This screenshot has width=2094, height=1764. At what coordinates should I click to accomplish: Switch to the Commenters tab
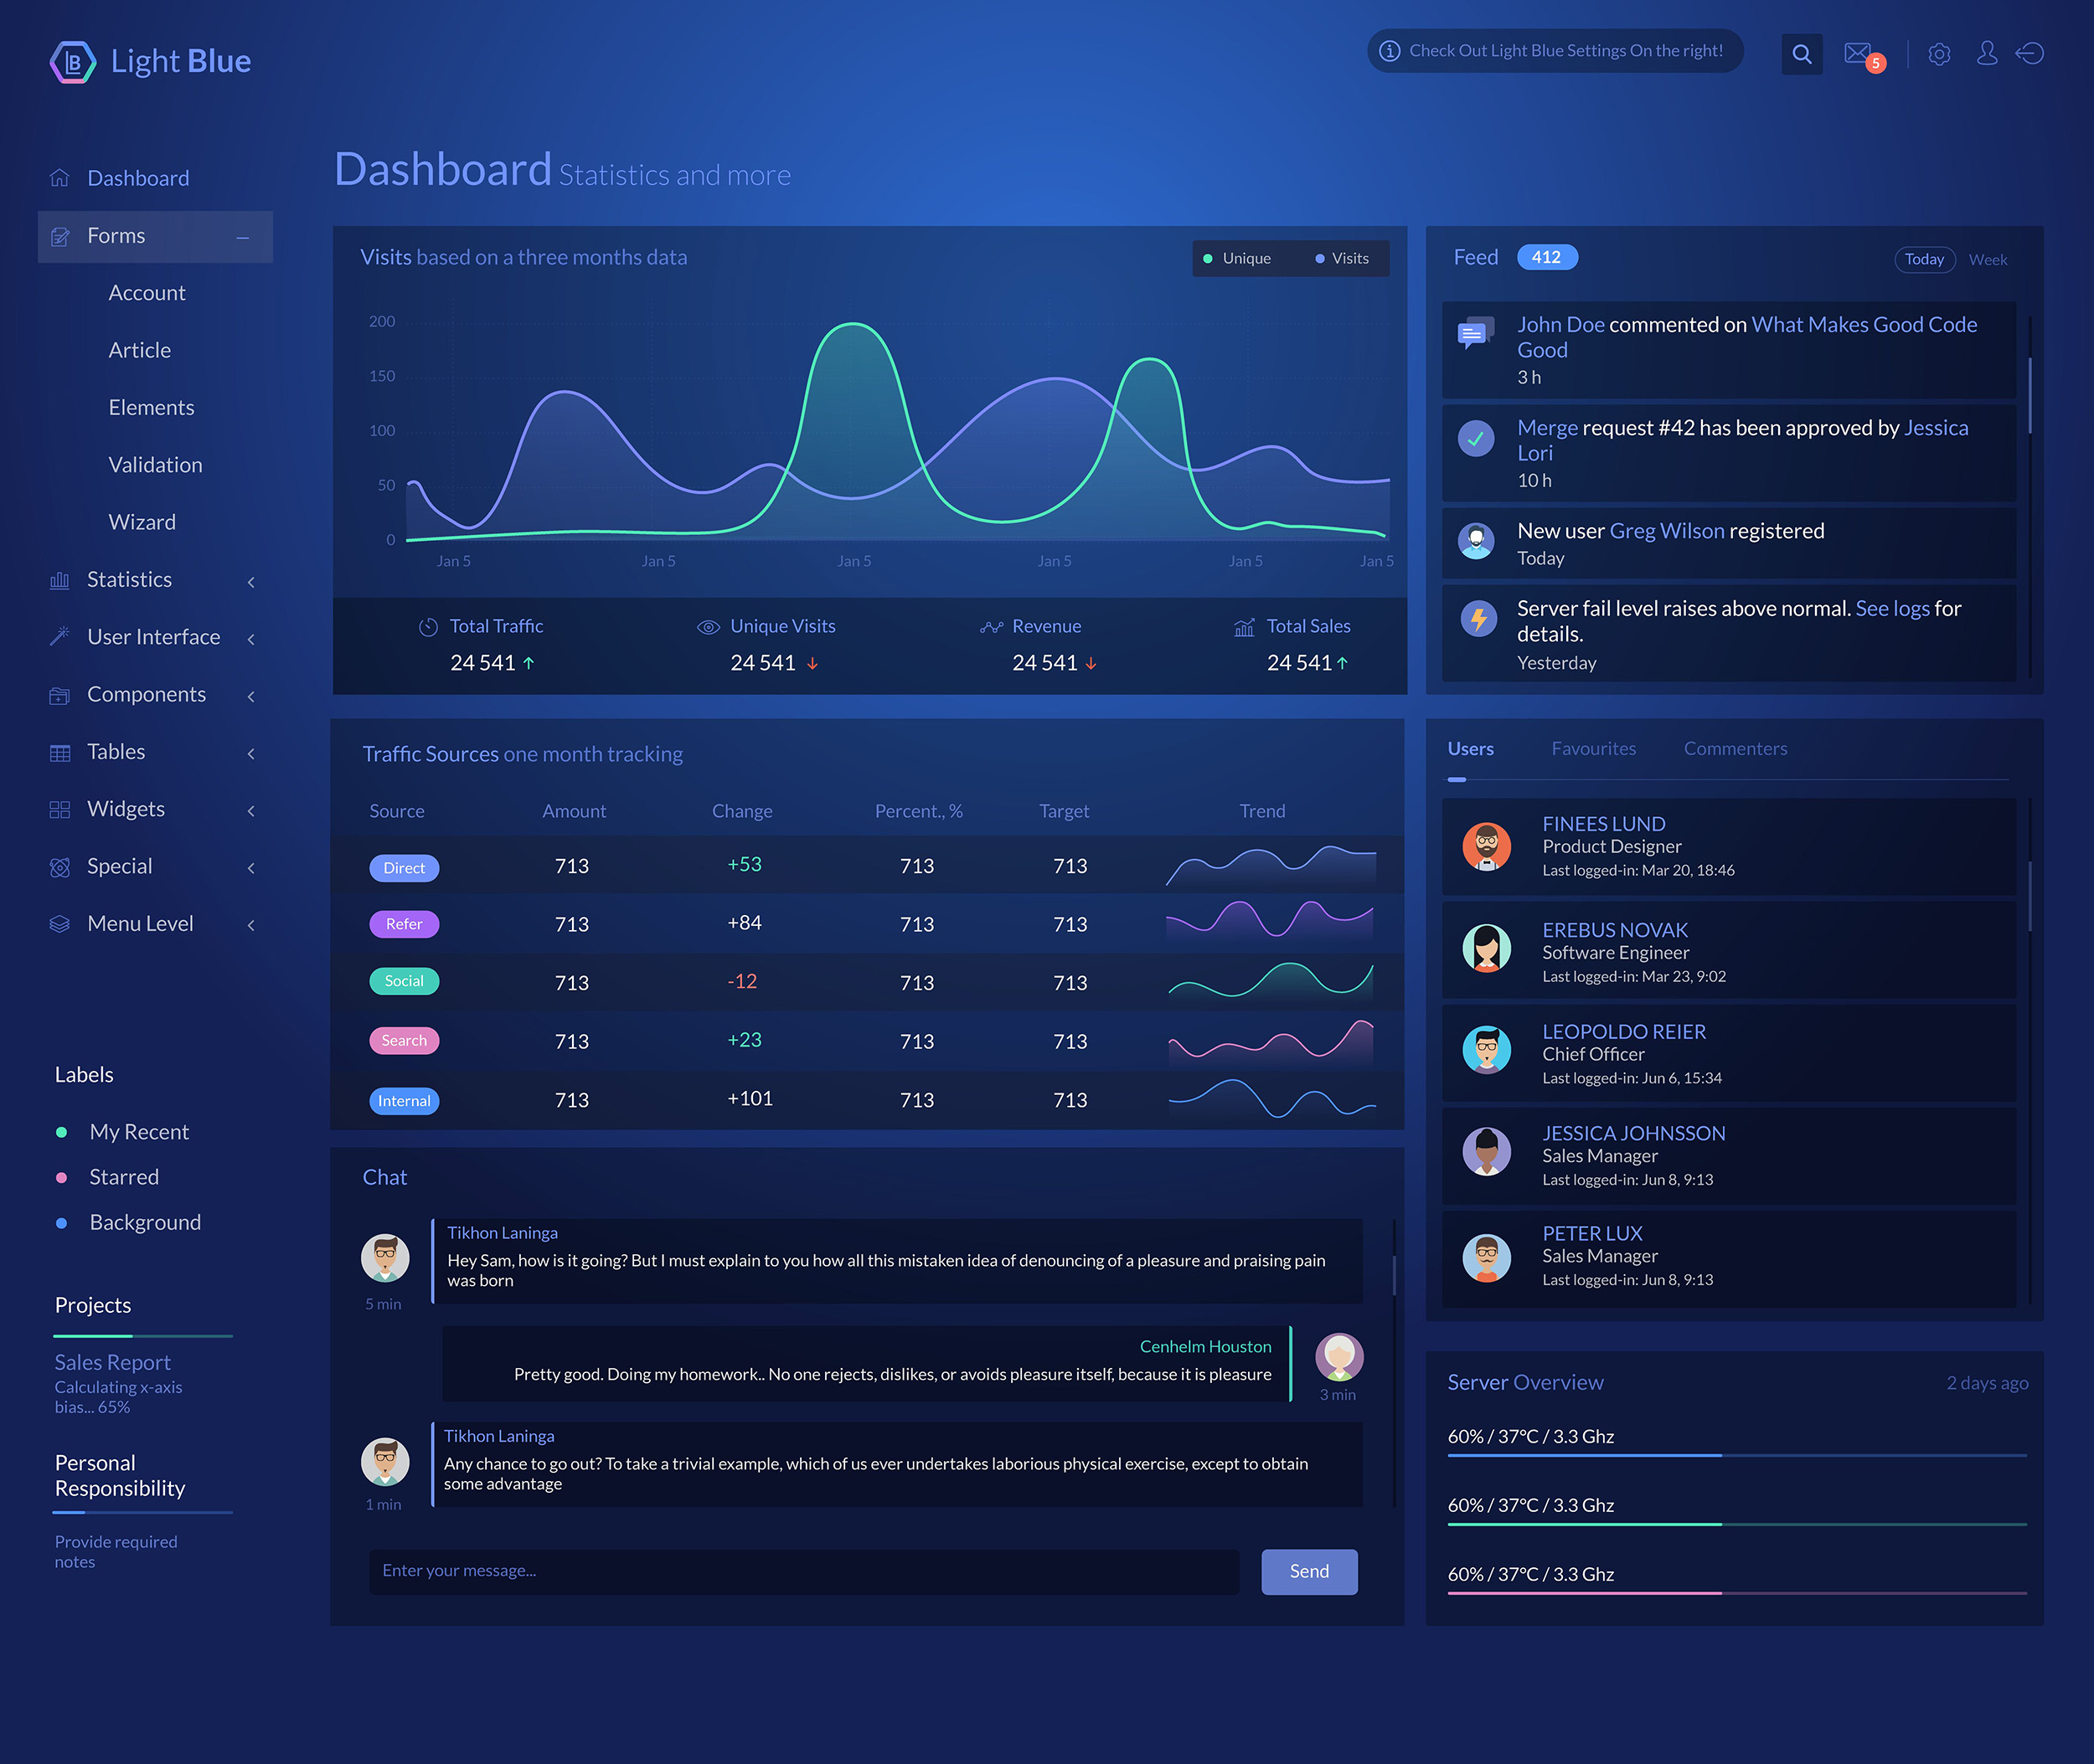1735,749
